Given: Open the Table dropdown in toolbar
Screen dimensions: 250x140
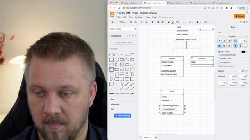Looking at the screenshot, I should tap(206, 22).
